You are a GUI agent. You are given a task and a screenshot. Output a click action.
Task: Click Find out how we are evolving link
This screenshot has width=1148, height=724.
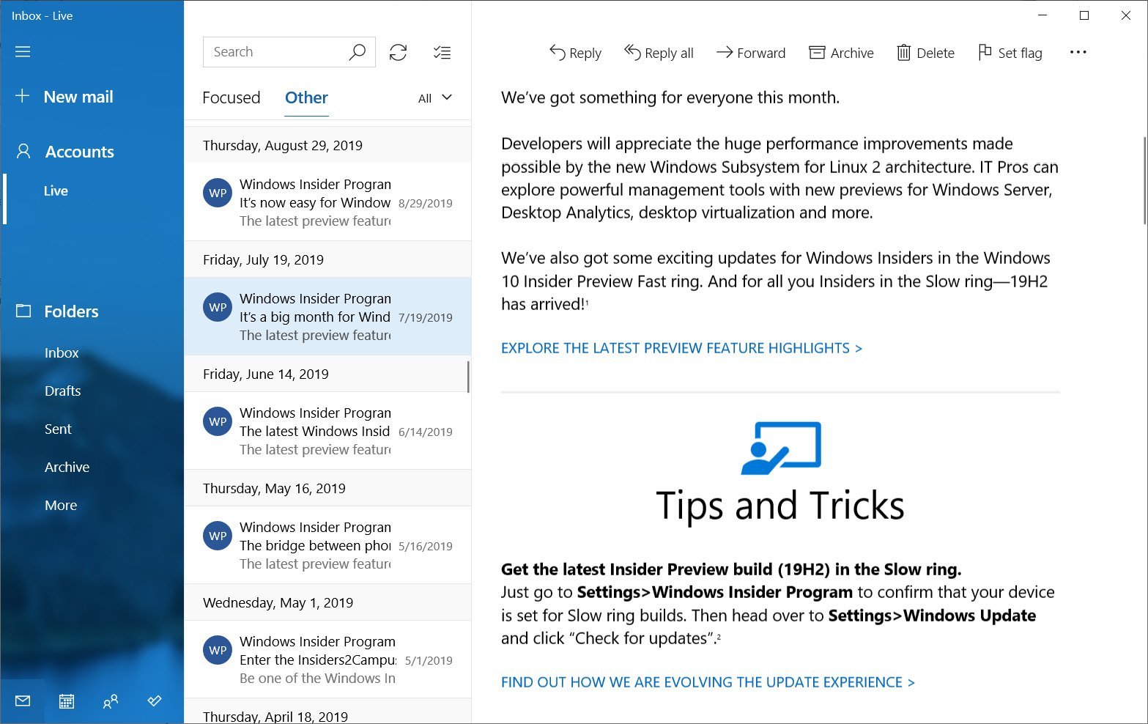click(708, 682)
